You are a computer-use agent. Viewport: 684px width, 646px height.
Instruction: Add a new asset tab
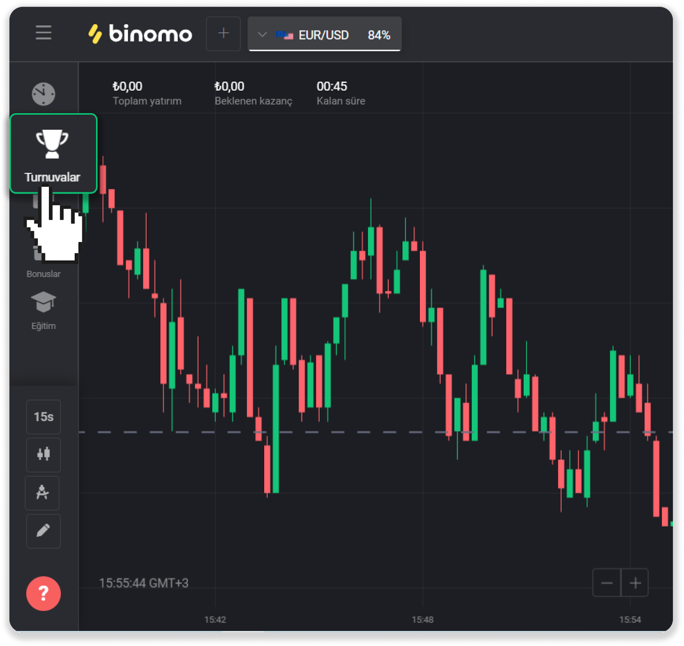click(x=223, y=33)
